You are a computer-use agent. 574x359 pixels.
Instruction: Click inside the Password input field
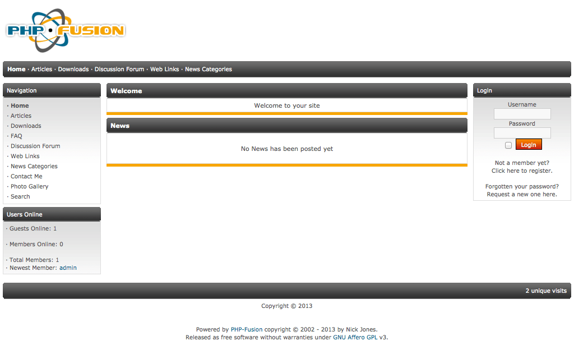[522, 133]
